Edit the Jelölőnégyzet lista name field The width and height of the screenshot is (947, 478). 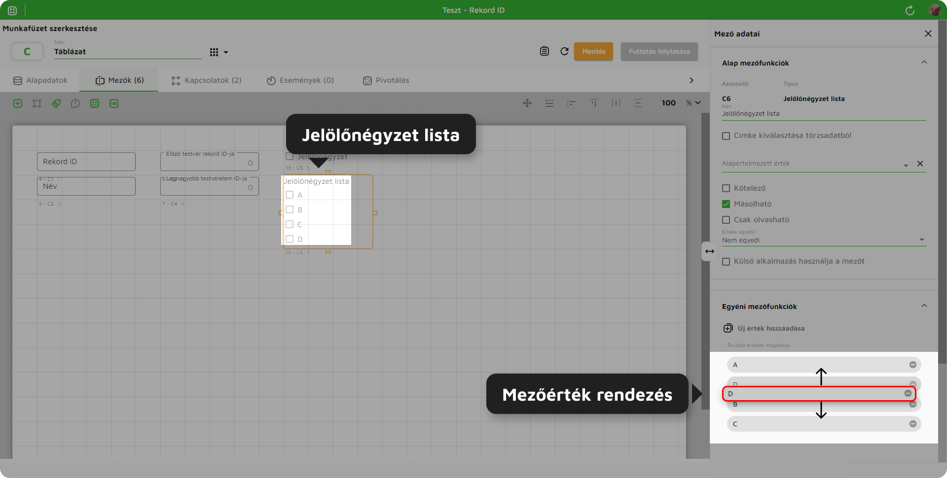click(824, 114)
